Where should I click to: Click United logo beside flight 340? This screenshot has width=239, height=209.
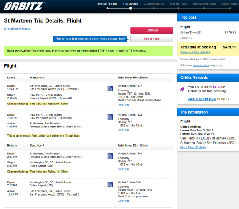point(110,185)
